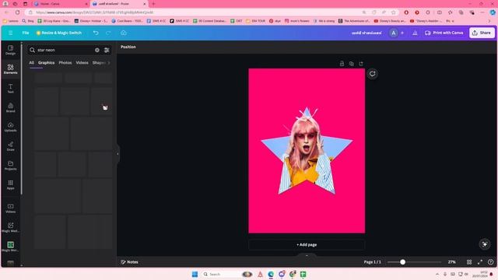Adjust the zoom slider handle
This screenshot has height=280, width=498.
[x=402, y=262]
